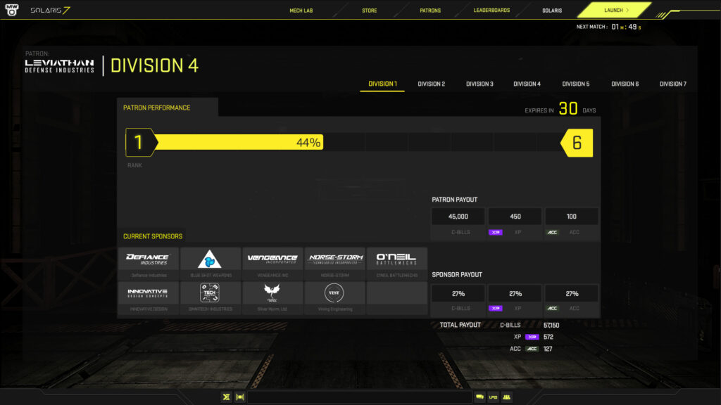Select the Blue Shot Weapons sponsor logo
The height and width of the screenshot is (405, 721).
pyautogui.click(x=209, y=259)
